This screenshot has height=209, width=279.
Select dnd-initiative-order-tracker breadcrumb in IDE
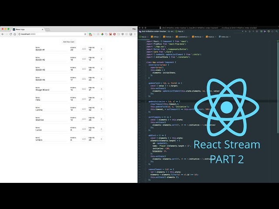click(x=153, y=31)
